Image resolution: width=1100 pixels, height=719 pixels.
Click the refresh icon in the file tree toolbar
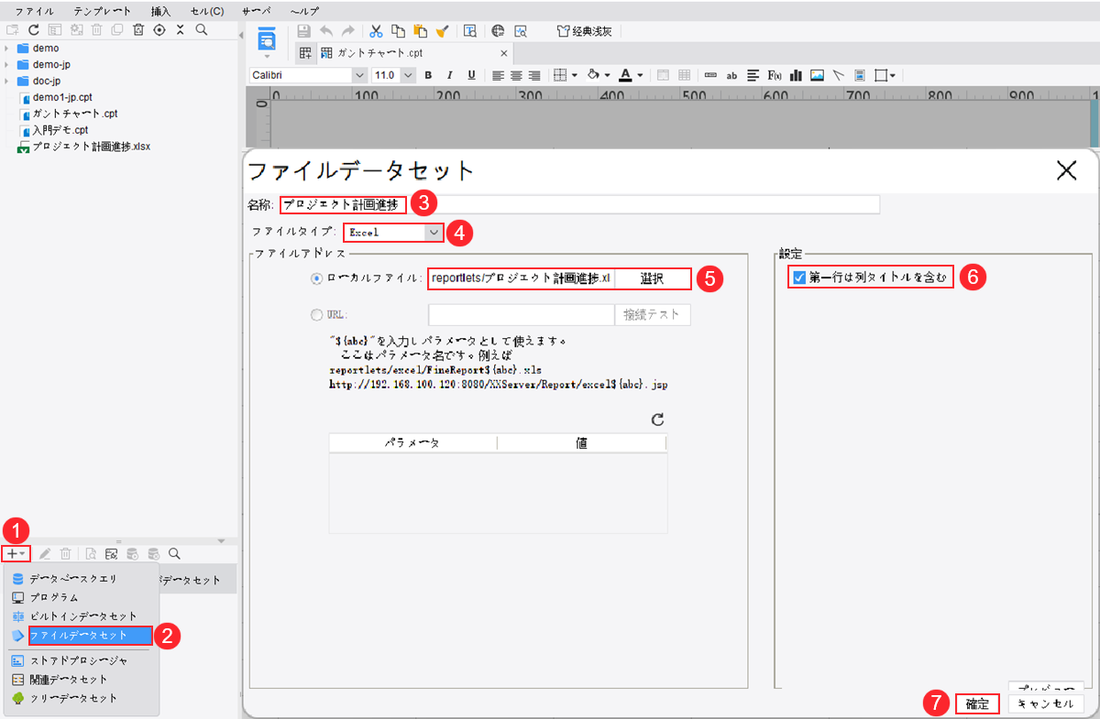33,29
